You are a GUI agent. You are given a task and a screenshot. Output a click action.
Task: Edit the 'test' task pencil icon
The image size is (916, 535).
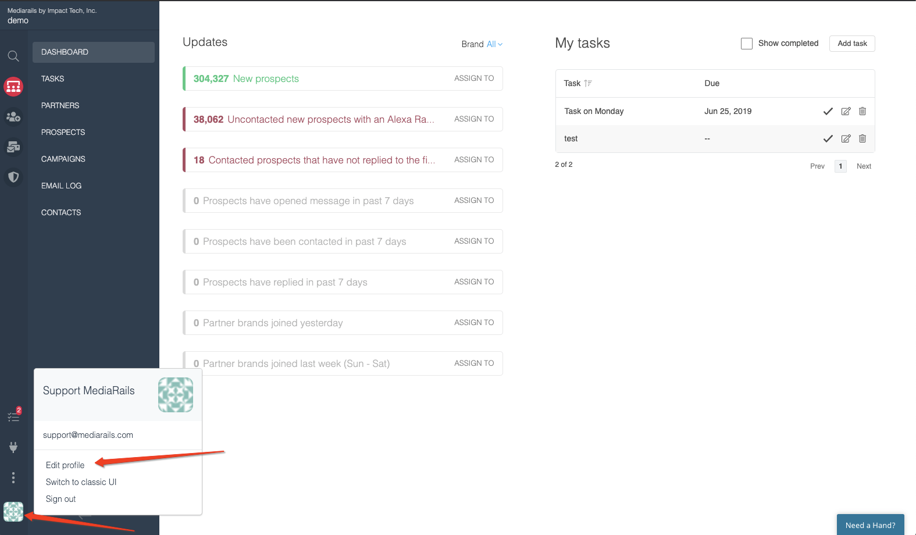pyautogui.click(x=846, y=138)
